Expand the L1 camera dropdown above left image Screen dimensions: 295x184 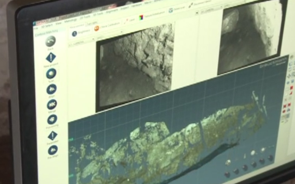click(81, 42)
